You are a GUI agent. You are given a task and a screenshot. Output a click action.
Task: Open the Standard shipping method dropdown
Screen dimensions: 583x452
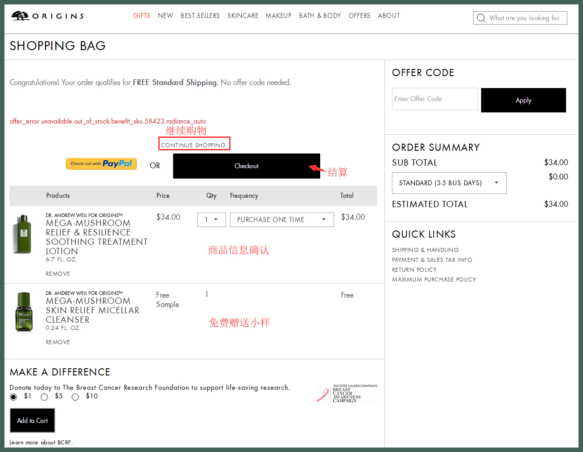(449, 183)
